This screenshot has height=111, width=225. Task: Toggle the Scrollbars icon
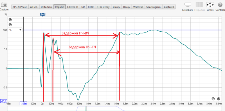click(x=187, y=5)
